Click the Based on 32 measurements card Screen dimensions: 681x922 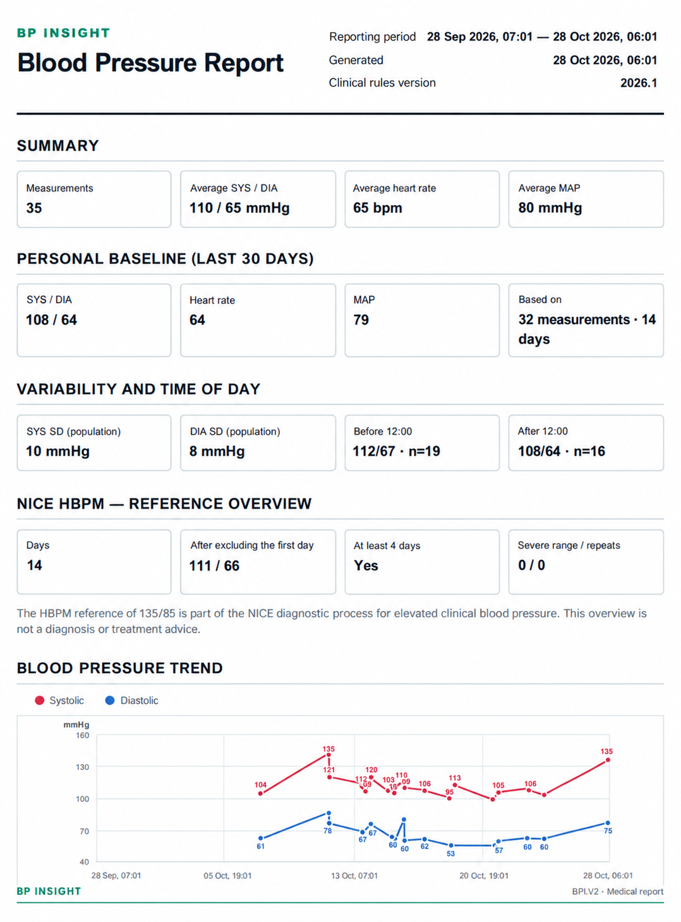pos(586,320)
